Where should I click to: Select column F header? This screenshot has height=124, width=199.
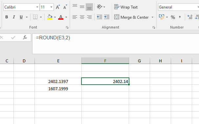click(x=105, y=61)
